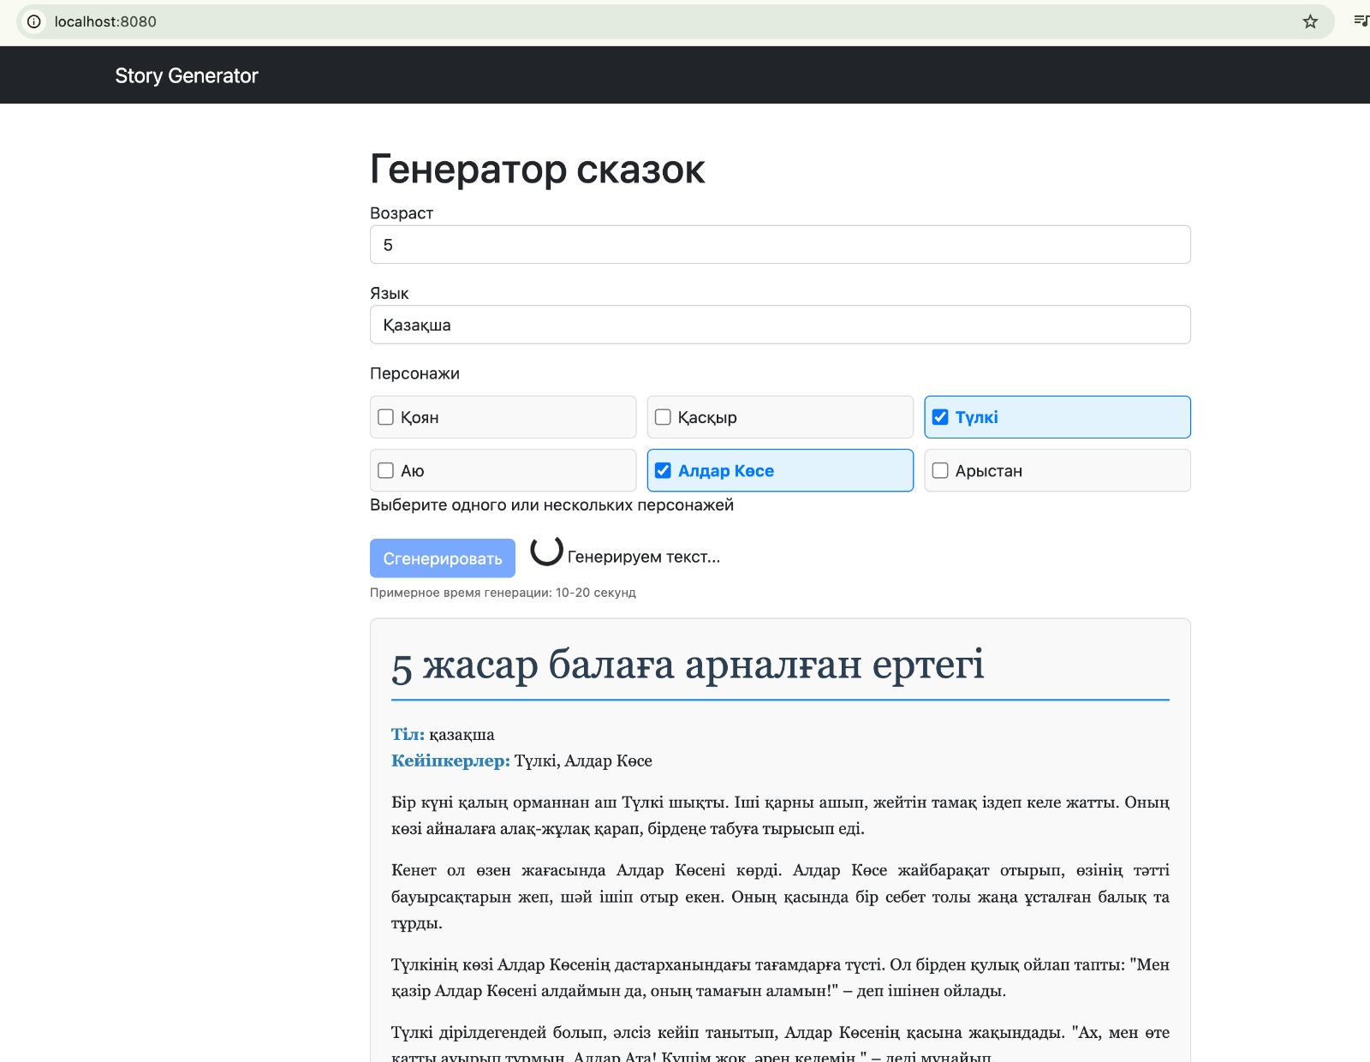This screenshot has height=1062, width=1370.
Task: Deselect the Алдар Көсе character
Action: (x=662, y=470)
